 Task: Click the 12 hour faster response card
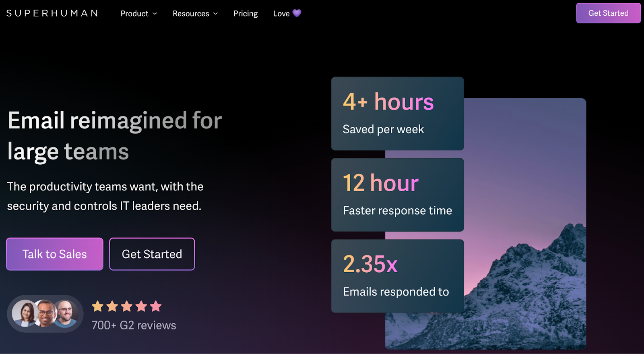click(397, 195)
